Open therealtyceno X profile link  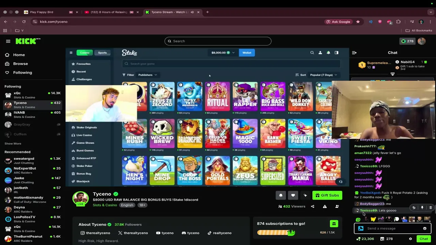133,233
